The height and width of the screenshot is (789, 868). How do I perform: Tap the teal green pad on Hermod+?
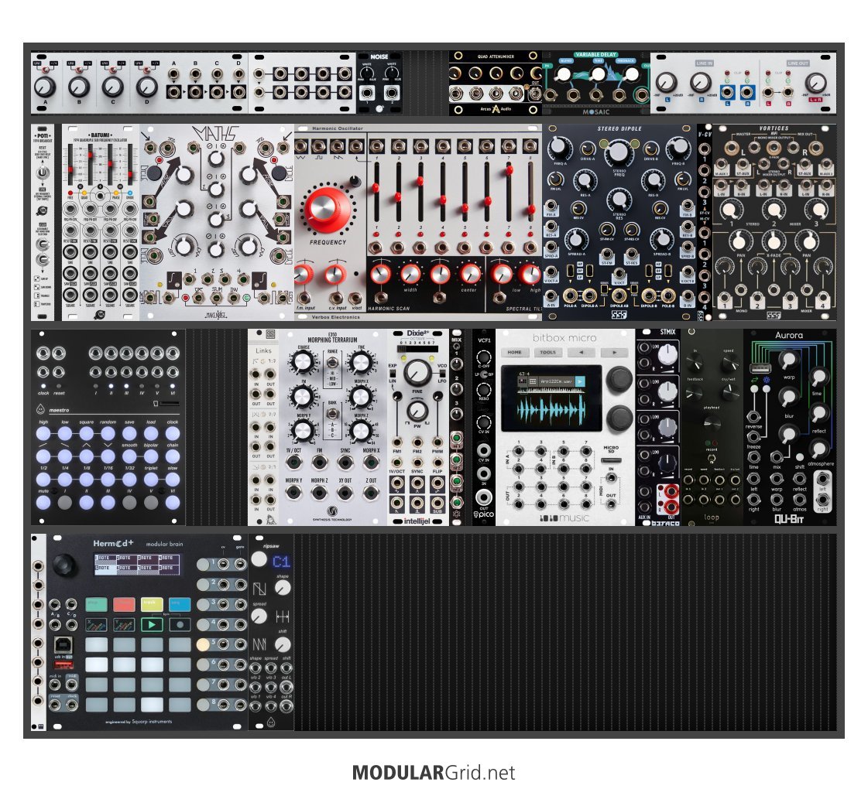click(96, 604)
